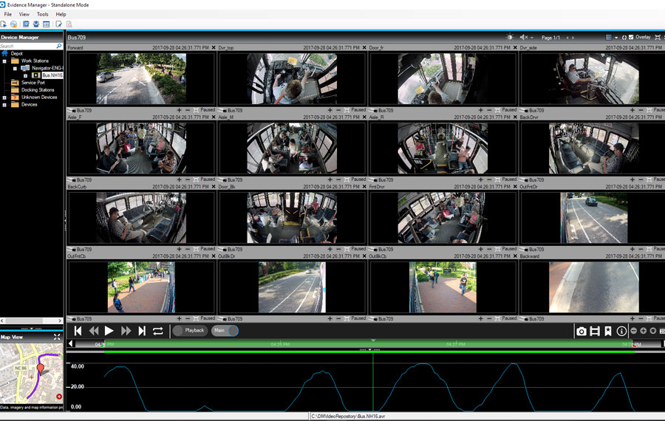The image size is (665, 421).
Task: Click the brightness sun icon
Action: [510, 38]
